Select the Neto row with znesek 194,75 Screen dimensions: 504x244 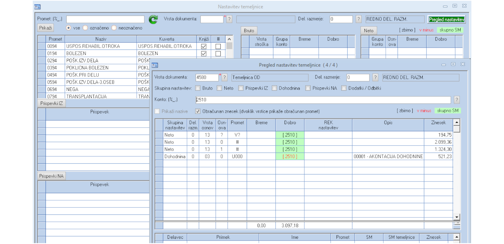[x=304, y=135]
